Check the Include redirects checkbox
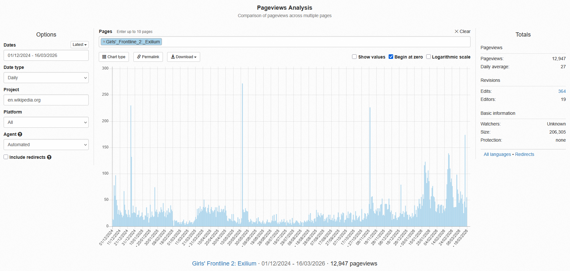570x271 pixels. 6,157
